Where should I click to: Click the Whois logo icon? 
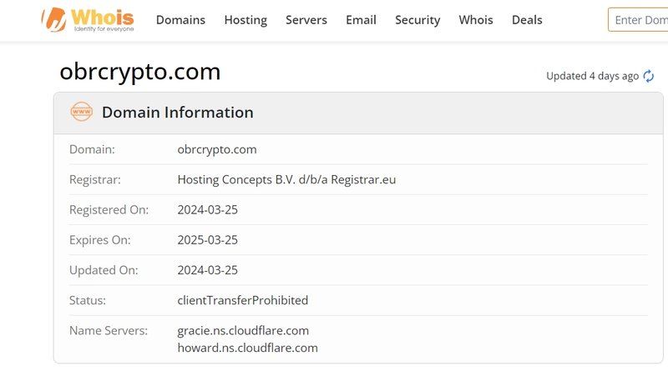click(x=55, y=19)
